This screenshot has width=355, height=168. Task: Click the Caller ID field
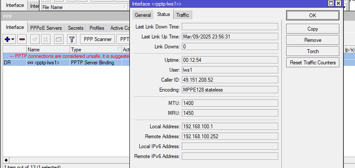(x=230, y=80)
